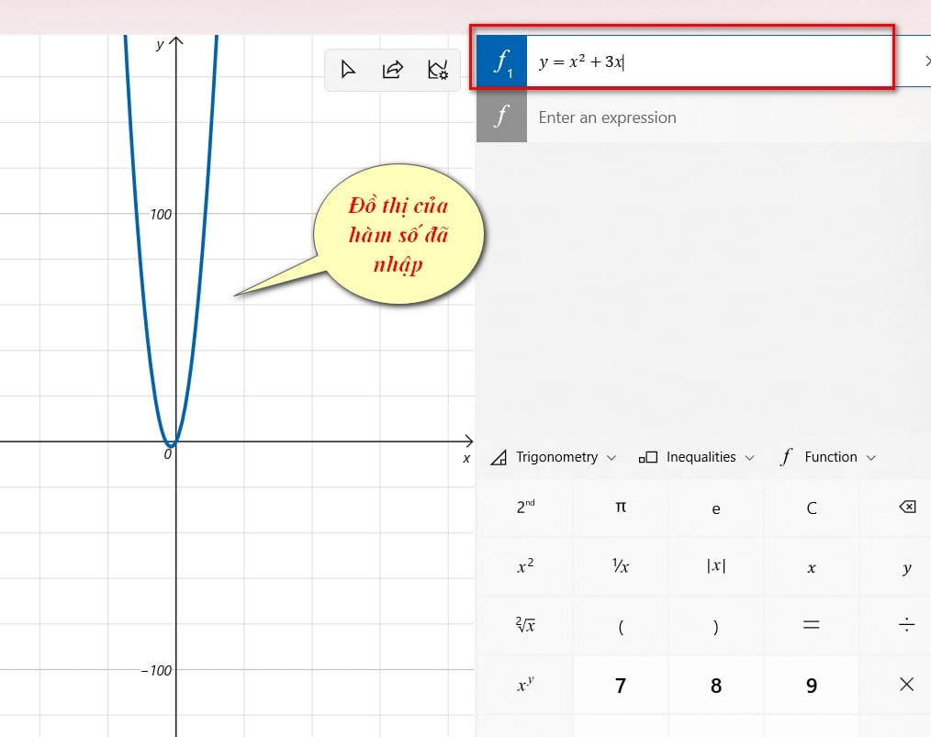Viewport: 931px width, 737px height.
Task: Click the equals sign key
Action: 812,625
